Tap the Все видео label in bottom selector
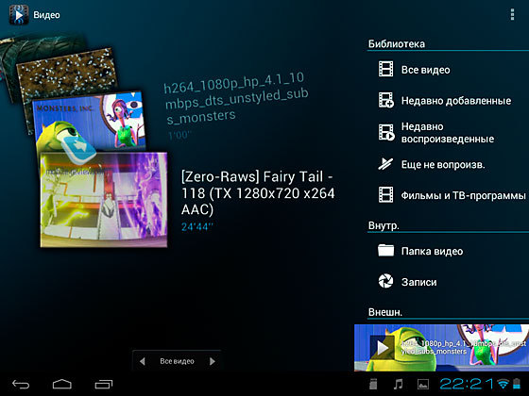 point(178,361)
